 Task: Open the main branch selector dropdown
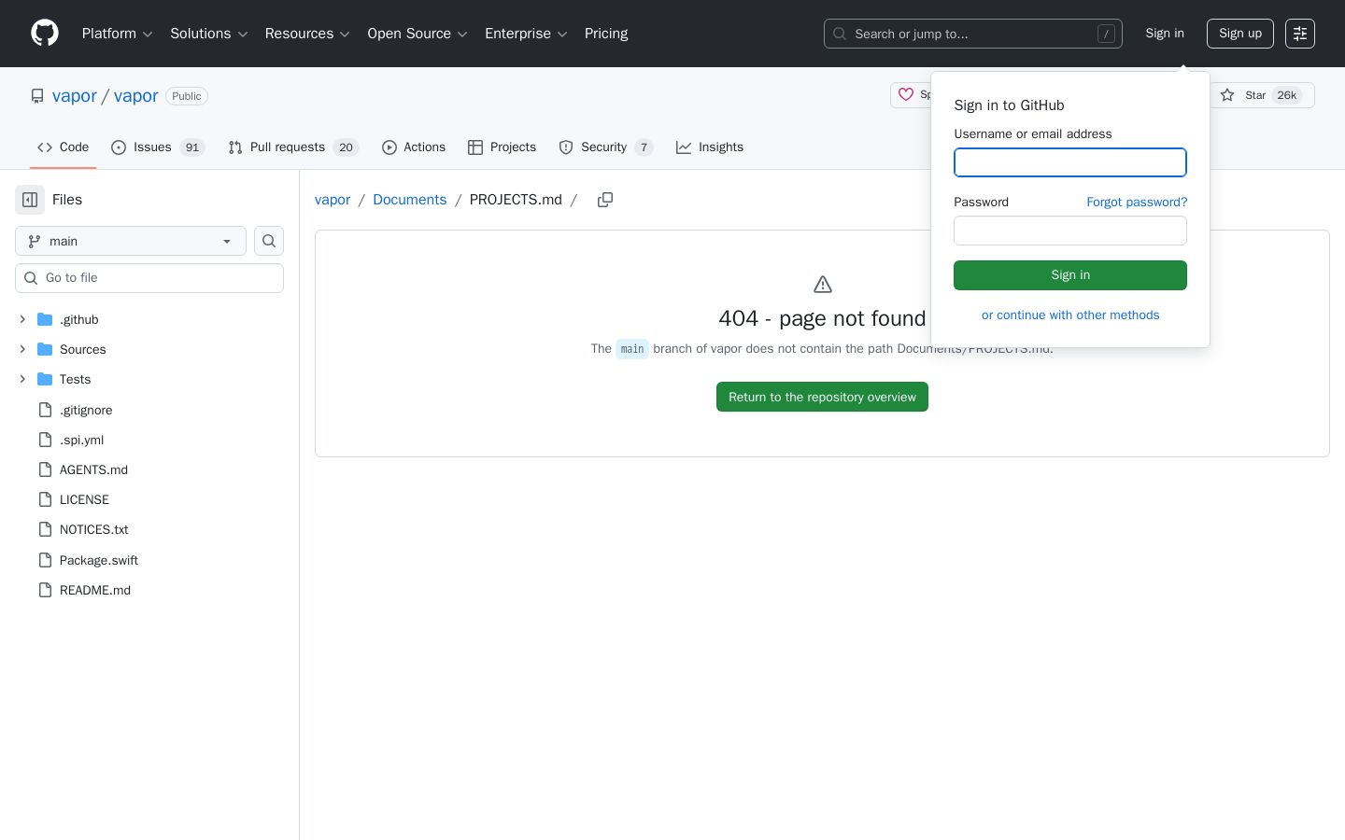131,241
